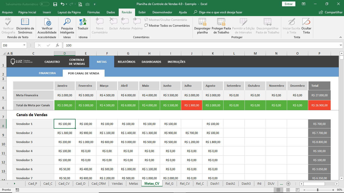Click Mostrar Todos os Comentários

pyautogui.click(x=167, y=25)
